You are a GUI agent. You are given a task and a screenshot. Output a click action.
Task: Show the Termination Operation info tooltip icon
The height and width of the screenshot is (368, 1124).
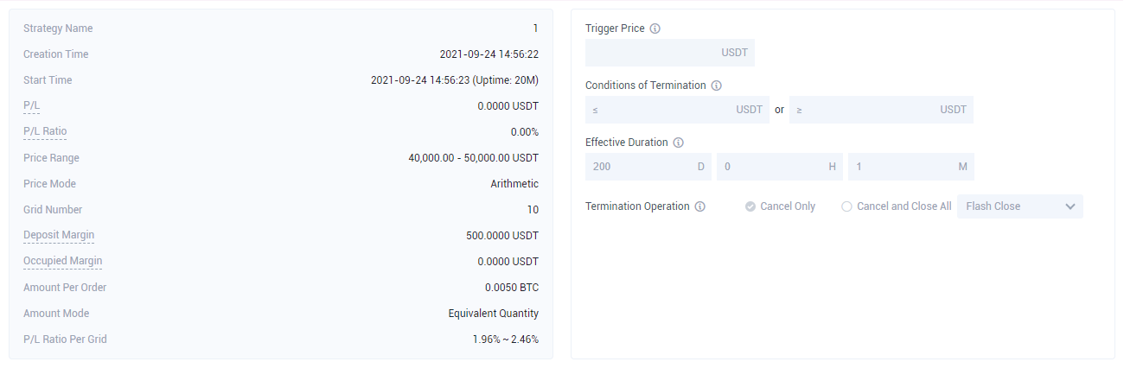700,206
